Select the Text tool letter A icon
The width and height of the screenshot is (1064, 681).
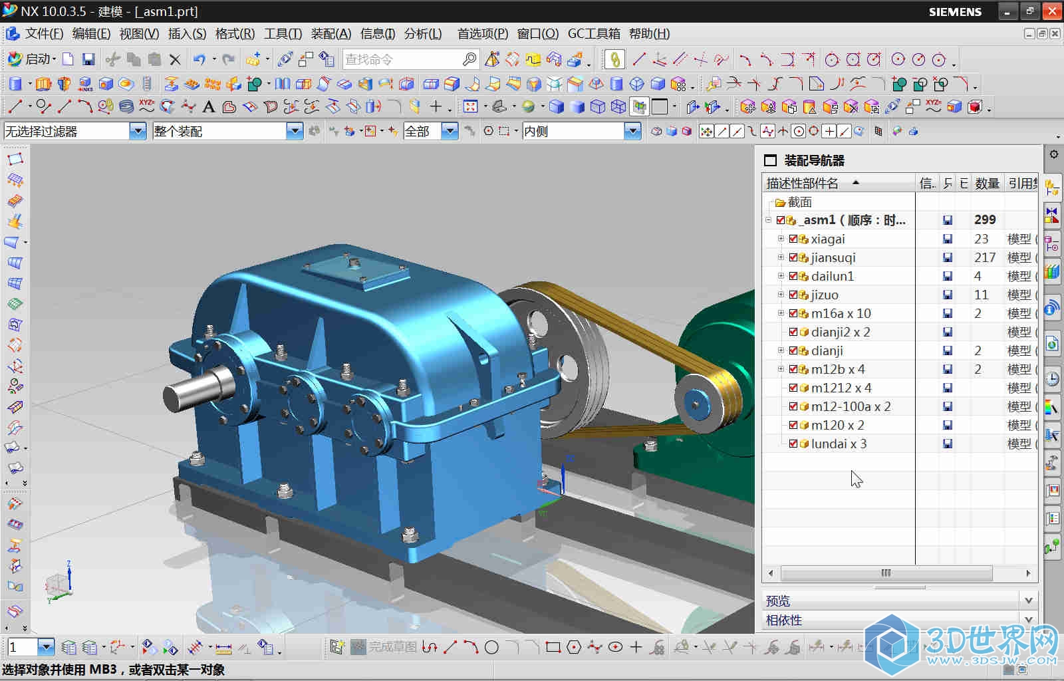coord(209,106)
